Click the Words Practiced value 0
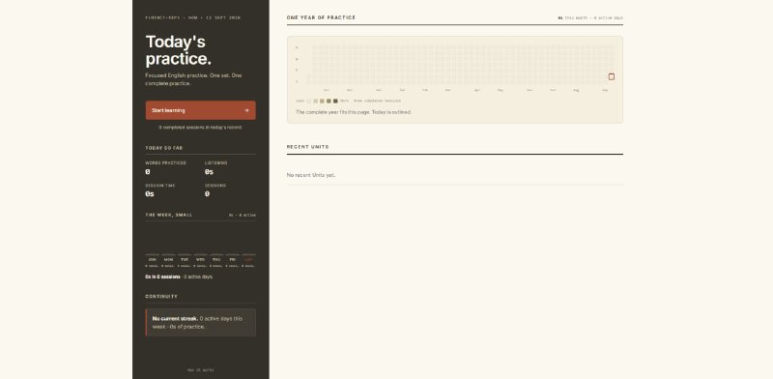 148,172
